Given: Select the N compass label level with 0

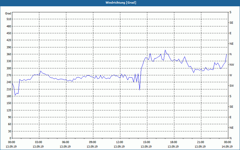Looking at the screenshot, I should point(231,138).
